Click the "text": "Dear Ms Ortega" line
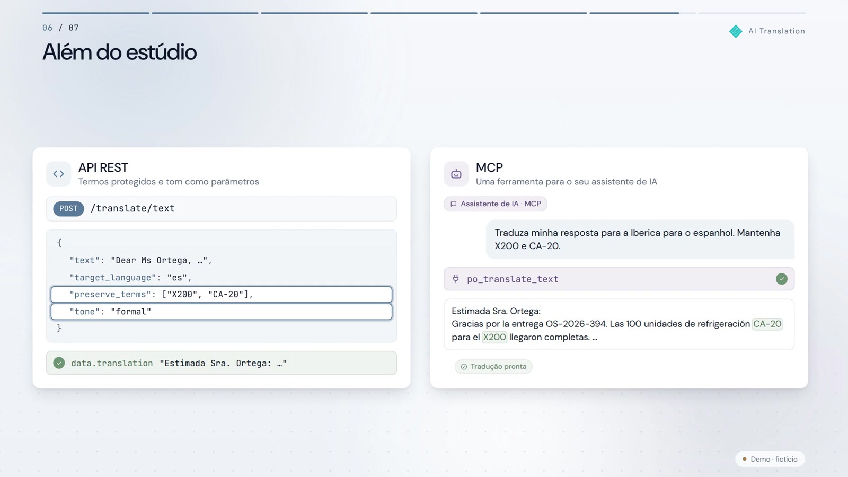Screen dimensions: 848x477 (141, 261)
